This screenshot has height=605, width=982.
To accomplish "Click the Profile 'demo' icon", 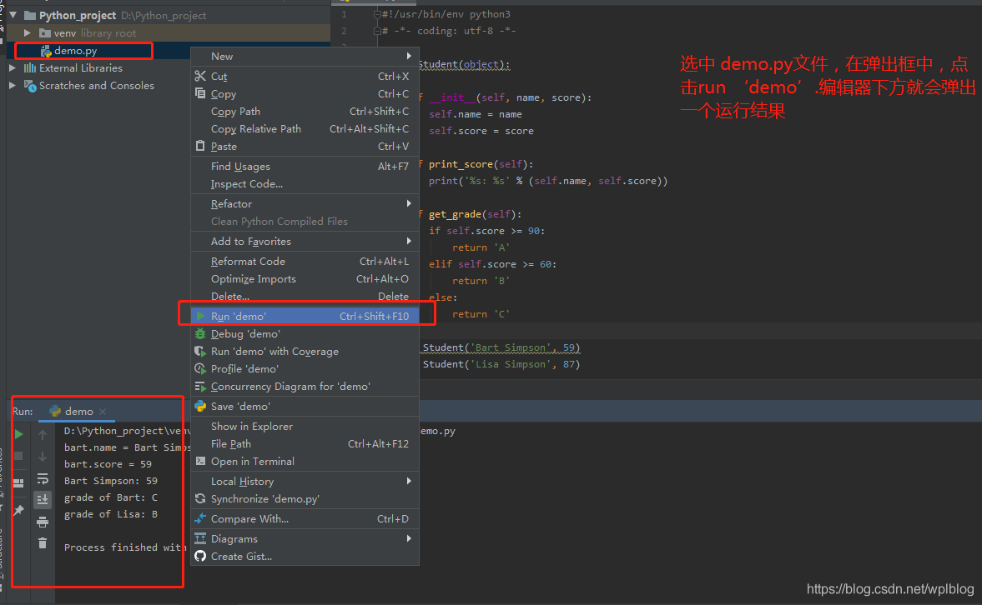I will tap(200, 368).
